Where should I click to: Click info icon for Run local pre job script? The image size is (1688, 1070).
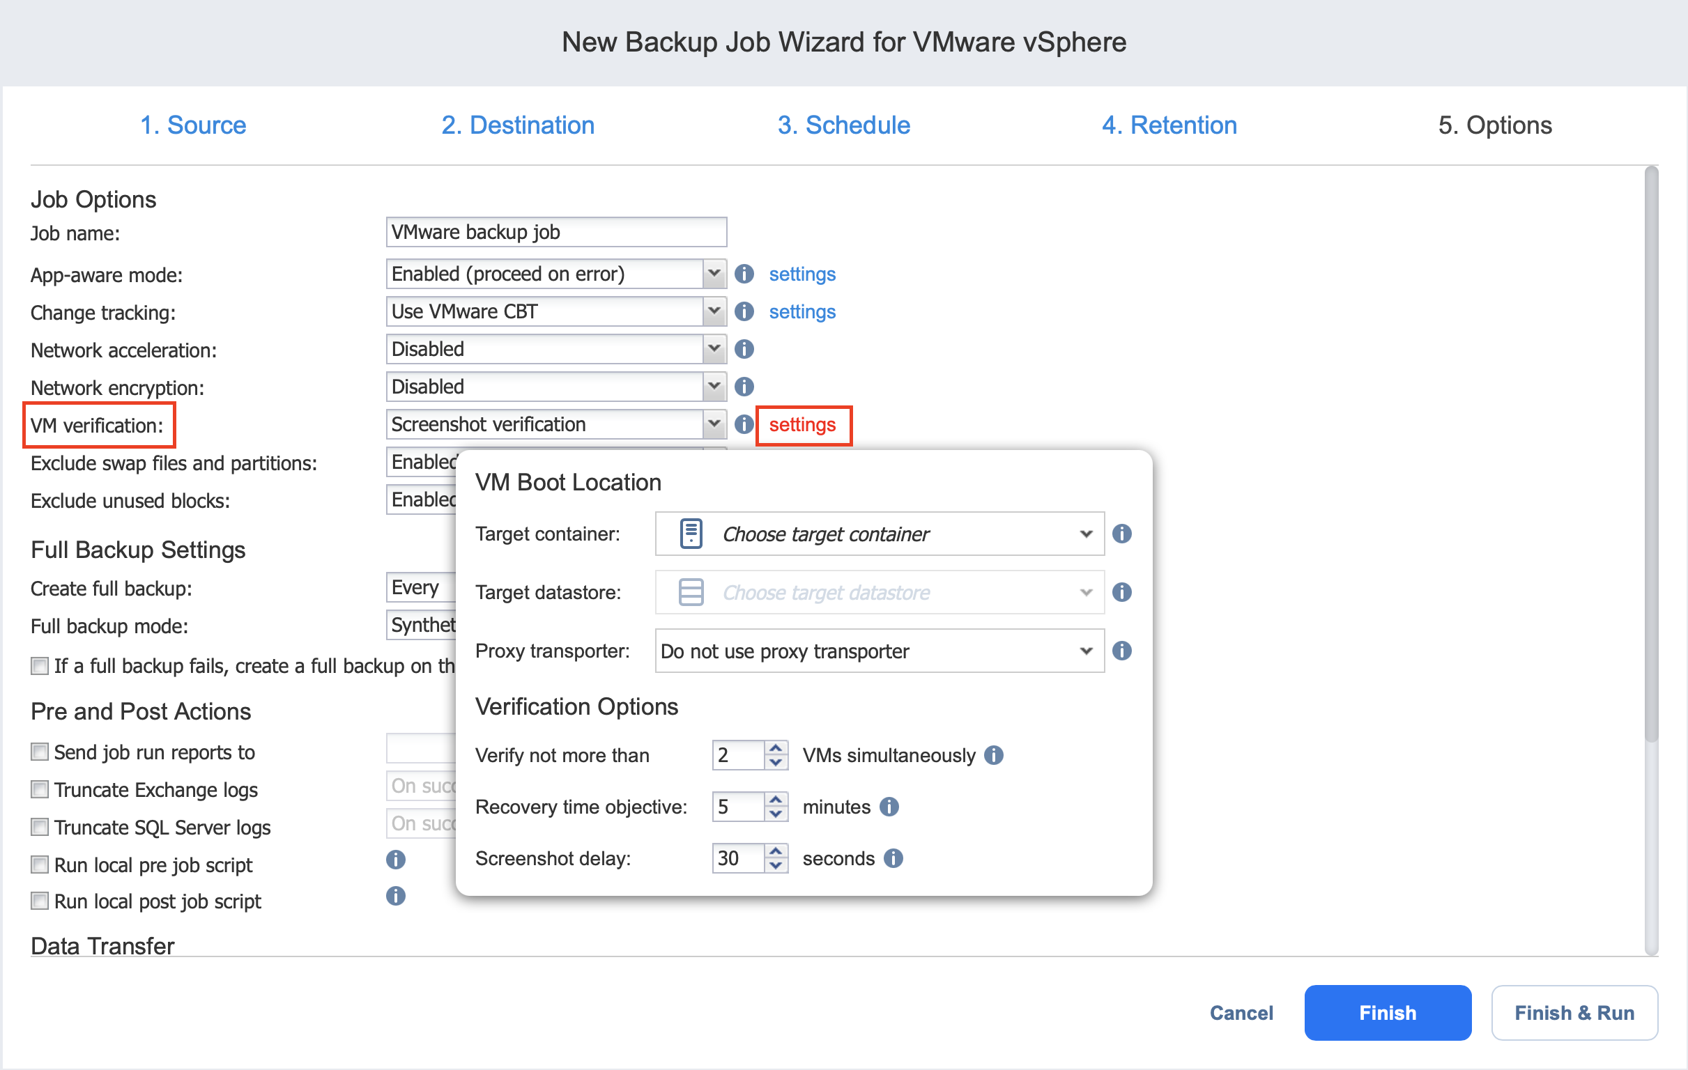point(395,860)
